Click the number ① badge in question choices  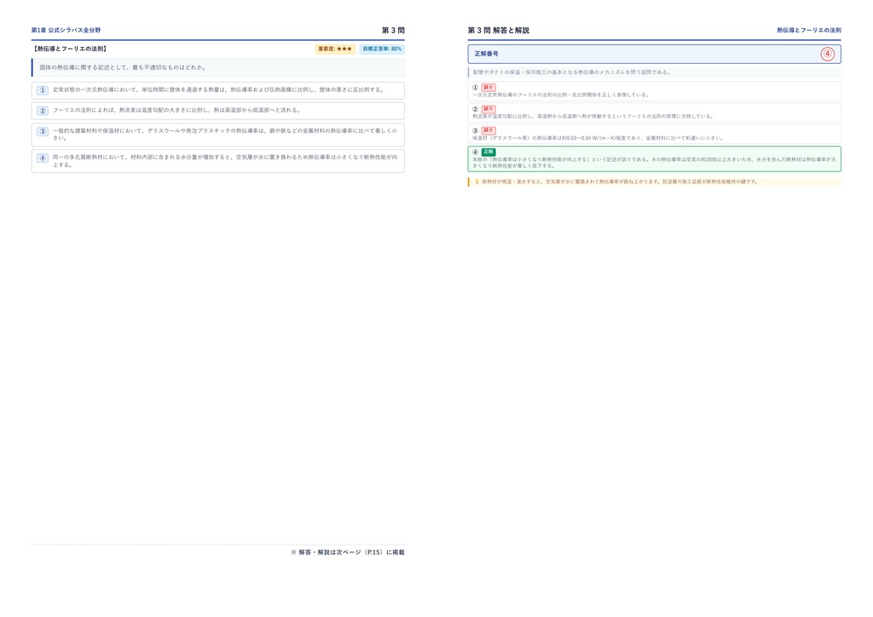tap(43, 90)
